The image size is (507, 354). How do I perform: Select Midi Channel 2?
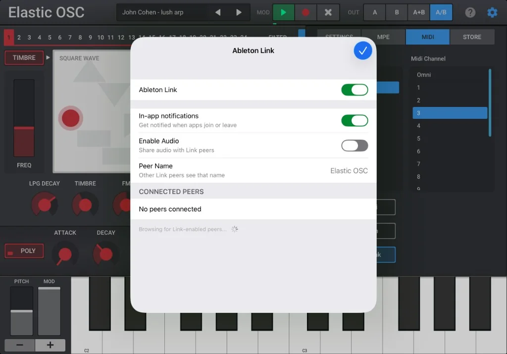point(450,100)
